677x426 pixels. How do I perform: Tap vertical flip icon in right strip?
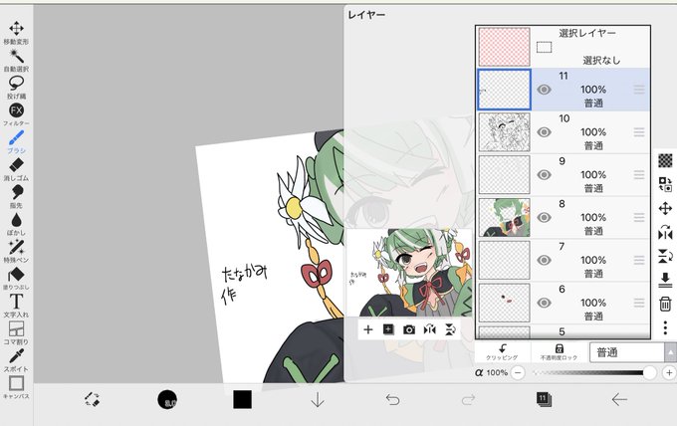click(665, 257)
